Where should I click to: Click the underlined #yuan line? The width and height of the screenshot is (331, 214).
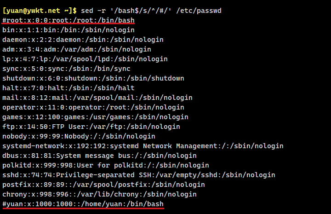(83, 204)
